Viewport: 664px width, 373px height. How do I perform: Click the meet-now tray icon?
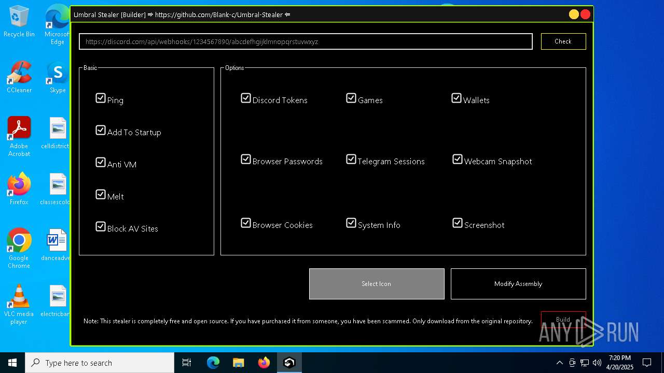pyautogui.click(x=572, y=363)
